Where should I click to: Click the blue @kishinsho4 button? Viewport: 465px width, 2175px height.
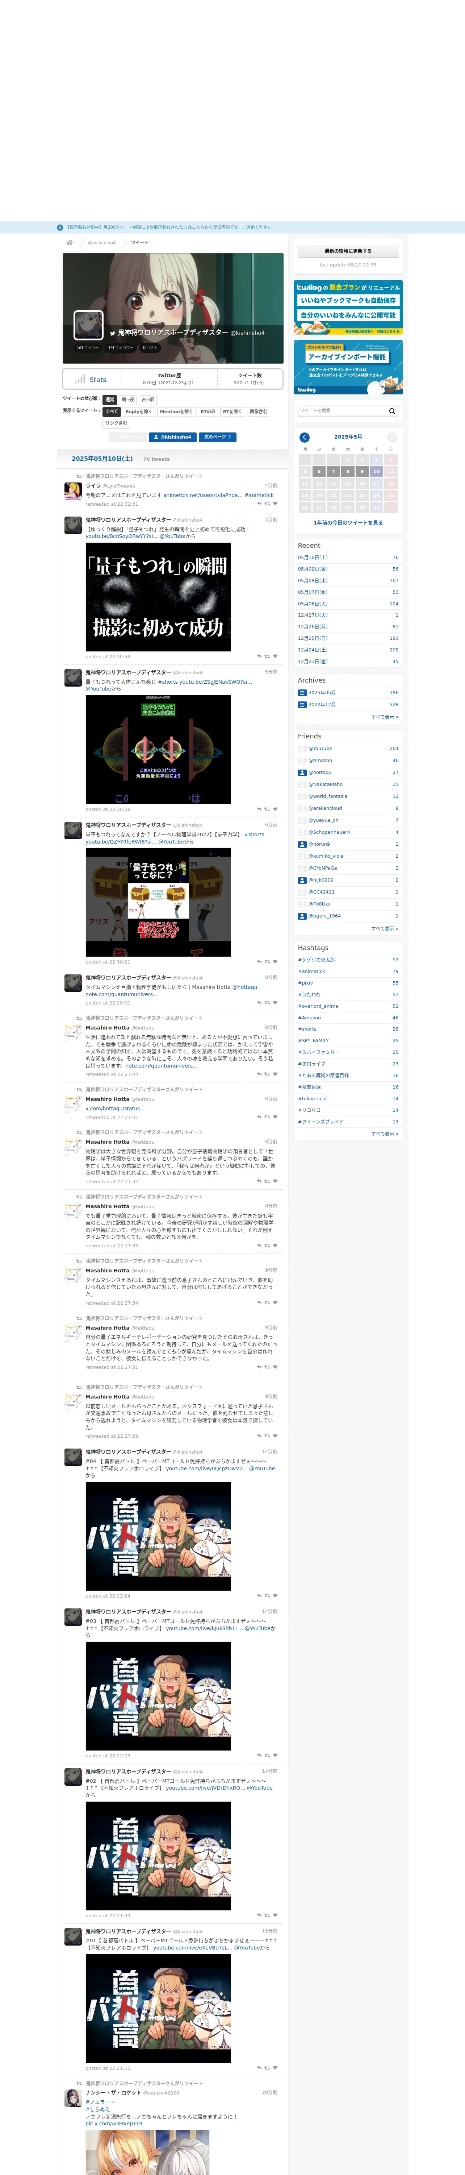click(x=173, y=438)
